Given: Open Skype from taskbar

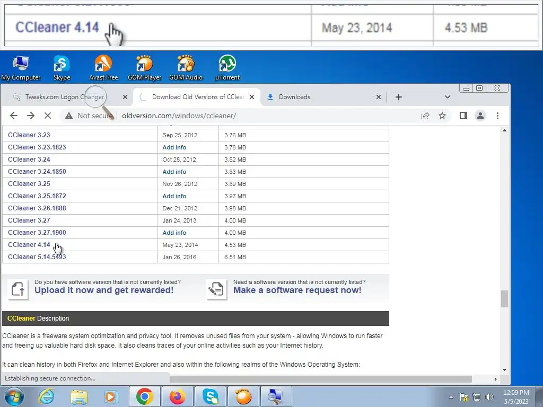Looking at the screenshot, I should [210, 396].
